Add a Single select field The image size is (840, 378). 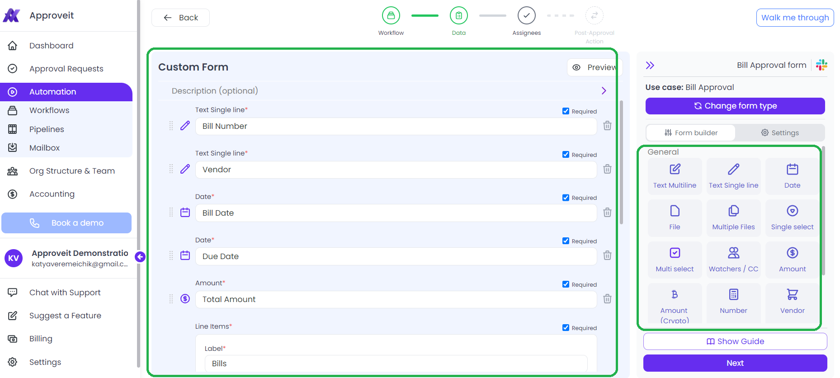pyautogui.click(x=792, y=218)
